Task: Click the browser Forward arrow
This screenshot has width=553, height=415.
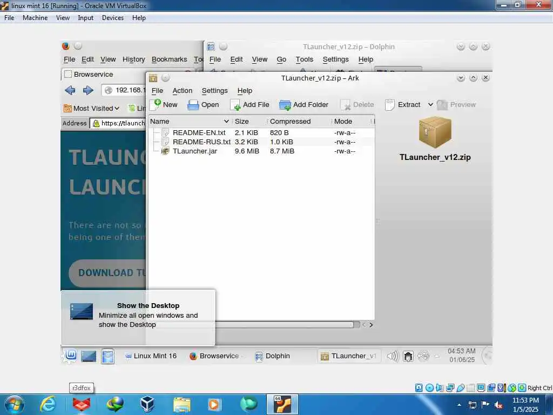Action: click(88, 90)
